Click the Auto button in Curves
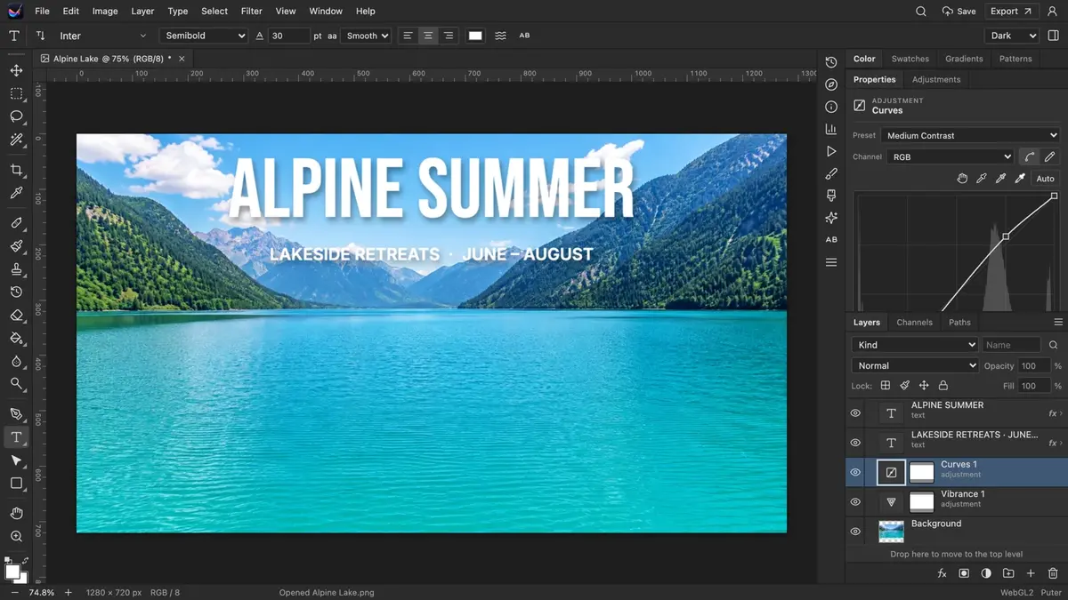Viewport: 1068px width, 600px height. [x=1045, y=179]
